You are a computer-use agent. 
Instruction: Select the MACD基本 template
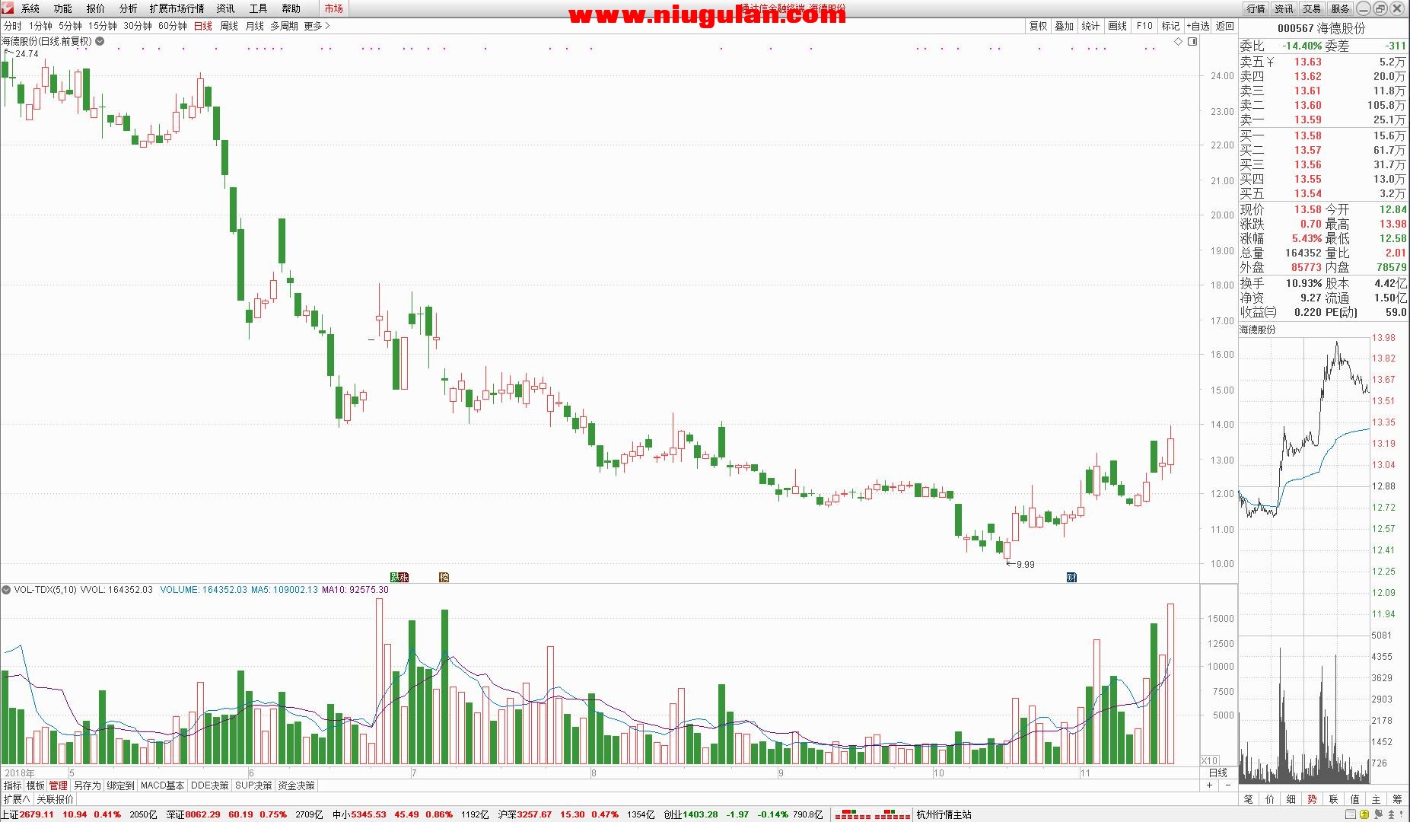162,785
